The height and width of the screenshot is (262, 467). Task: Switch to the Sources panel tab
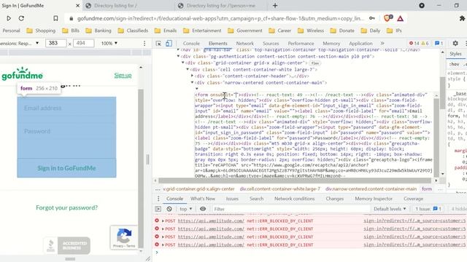pyautogui.click(x=271, y=44)
